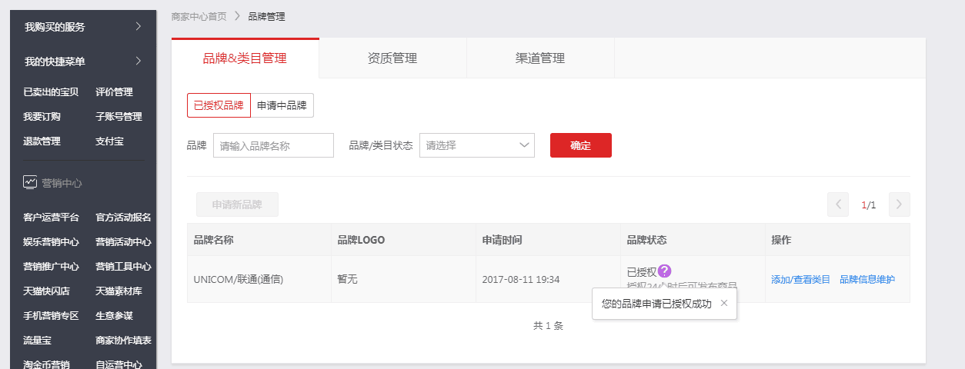
Task: Open 退款管理 in sidebar
Action: click(x=42, y=141)
